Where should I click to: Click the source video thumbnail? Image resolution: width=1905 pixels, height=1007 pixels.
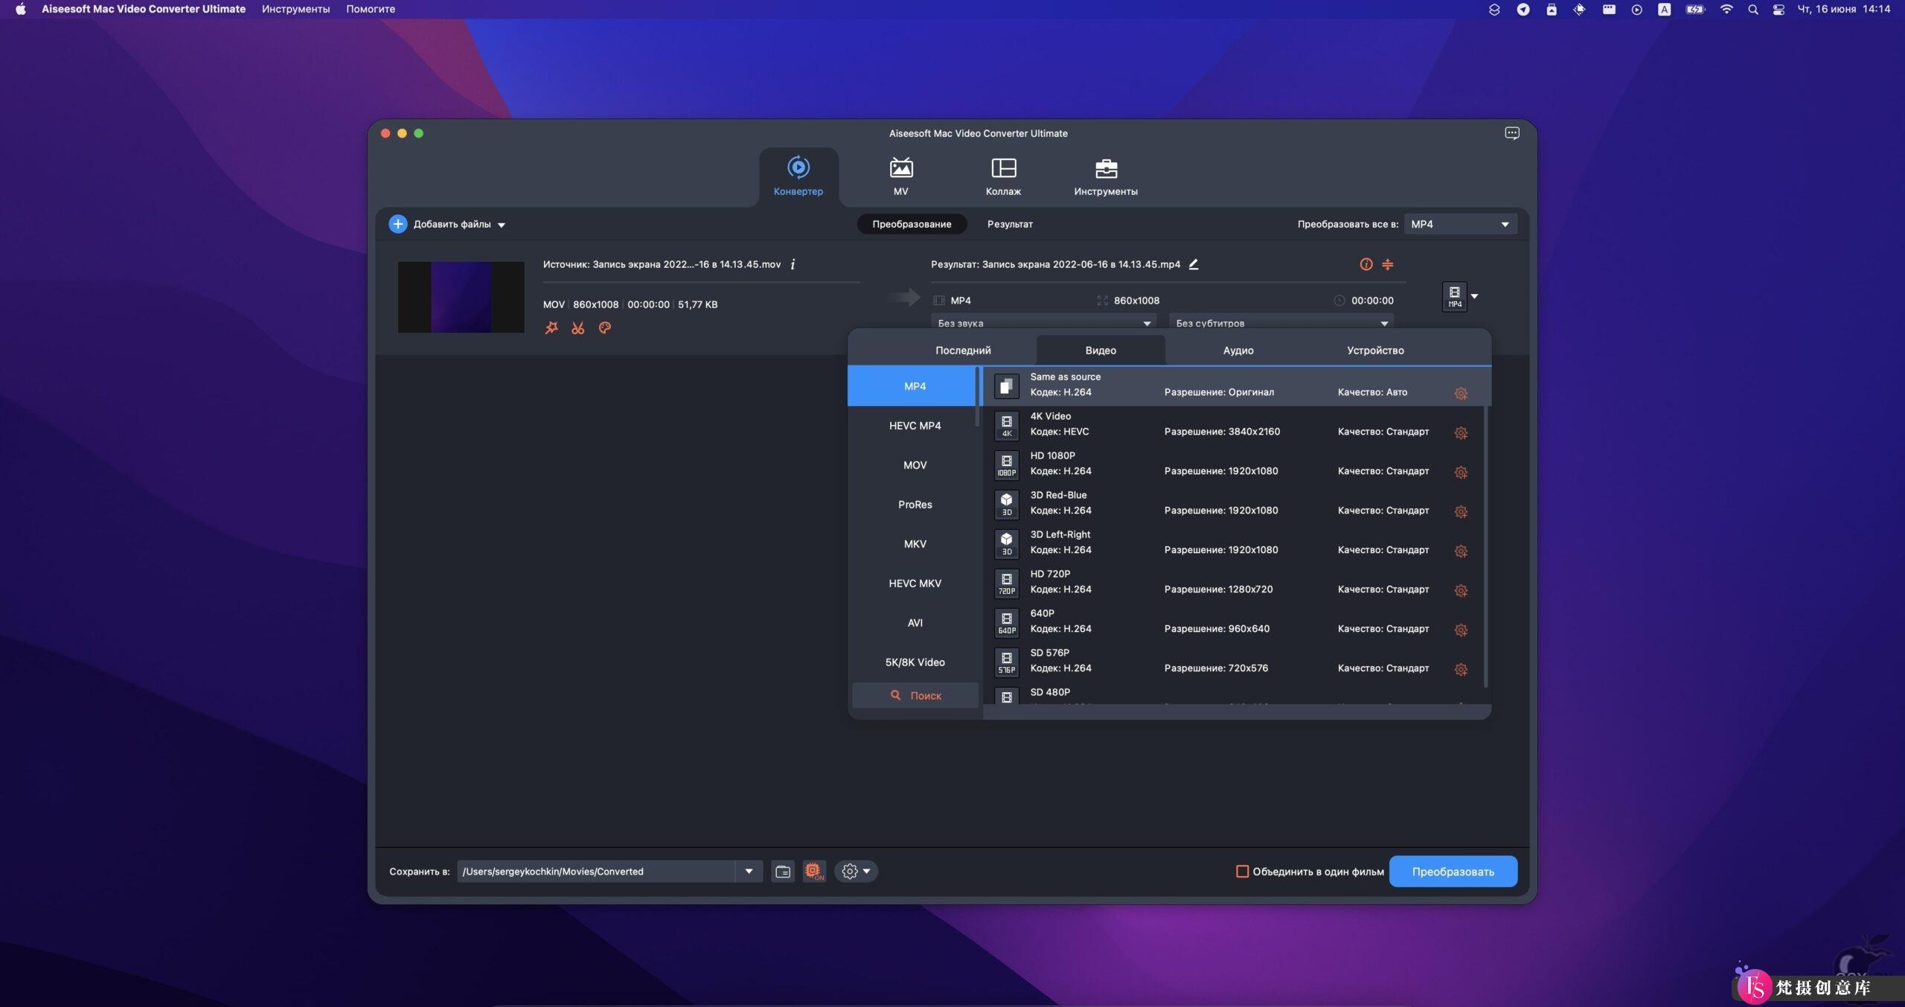click(x=461, y=296)
